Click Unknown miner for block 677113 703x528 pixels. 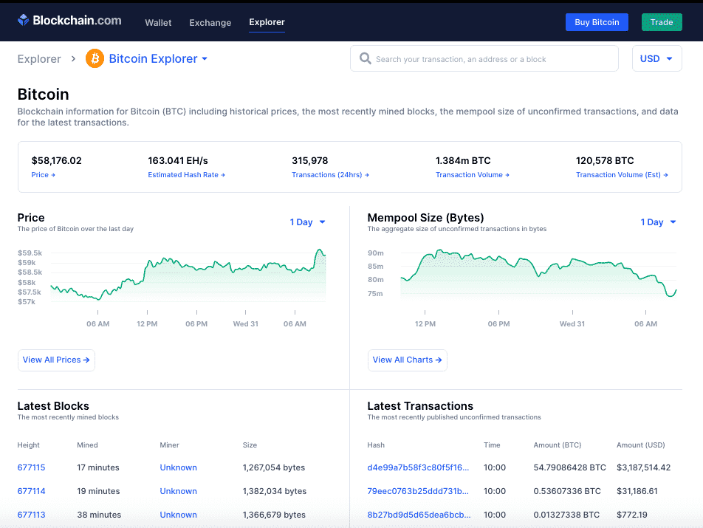(x=179, y=515)
